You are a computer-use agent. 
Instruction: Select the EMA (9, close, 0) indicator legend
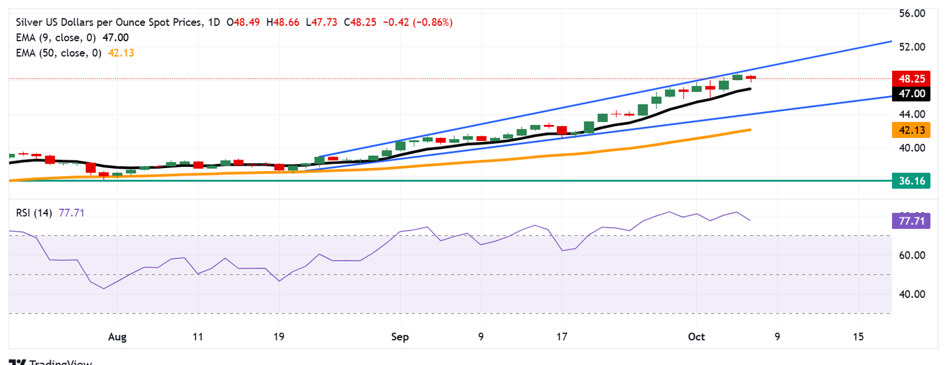73,38
